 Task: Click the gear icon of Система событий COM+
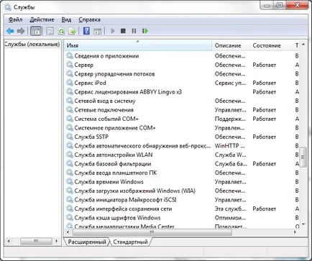pyautogui.click(x=70, y=119)
